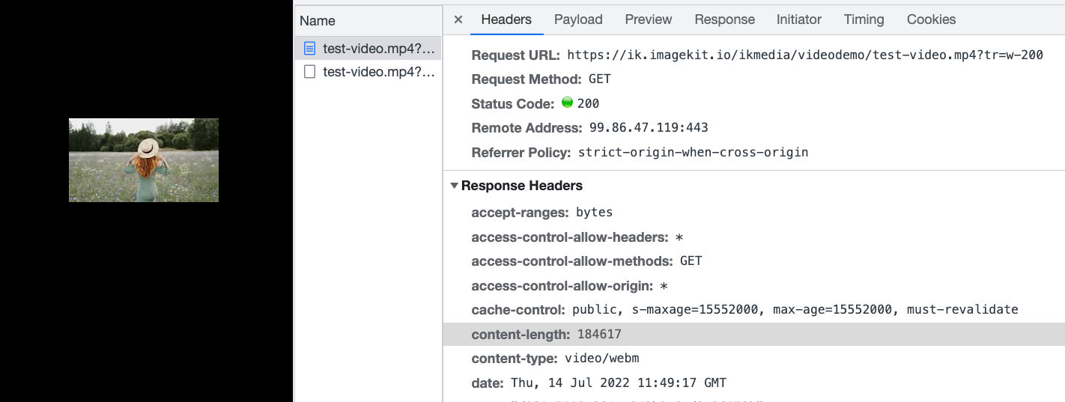
Task: Click the Name column header
Action: 318,21
